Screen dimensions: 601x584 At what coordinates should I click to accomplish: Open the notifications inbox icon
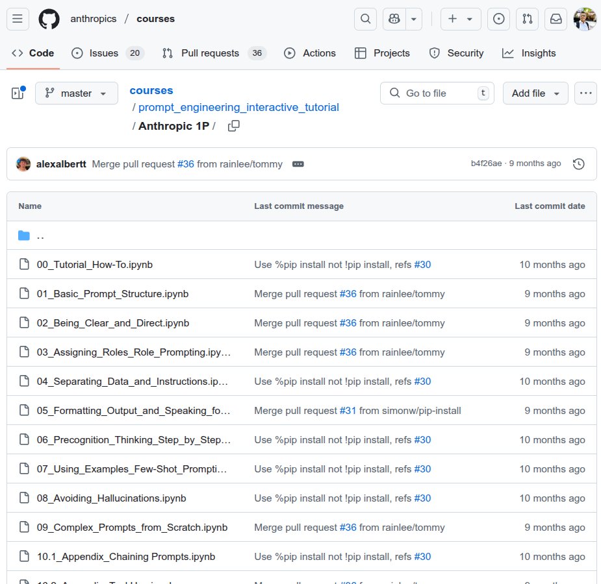click(556, 19)
